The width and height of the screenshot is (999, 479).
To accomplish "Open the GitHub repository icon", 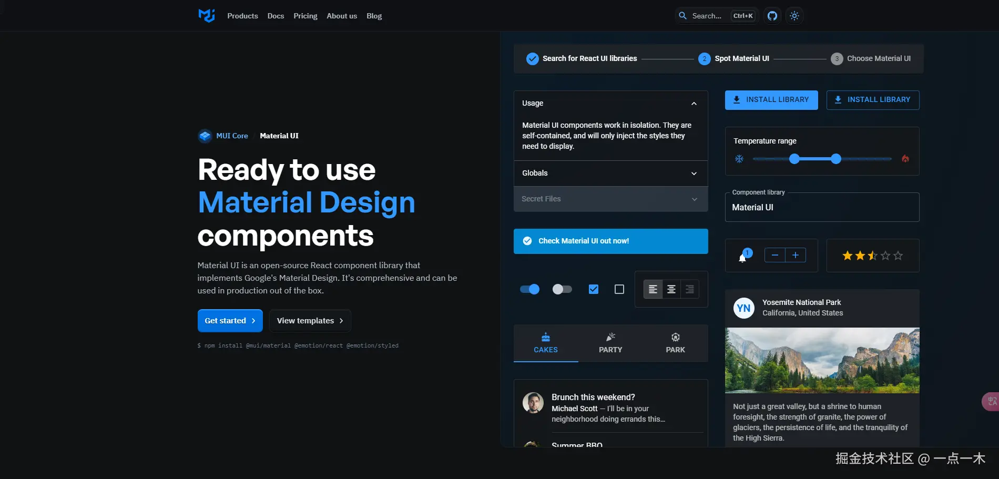I will click(772, 16).
